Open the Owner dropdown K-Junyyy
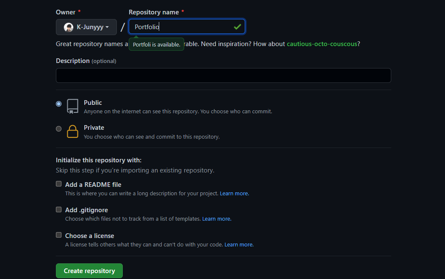This screenshot has height=279, width=445. (x=86, y=27)
